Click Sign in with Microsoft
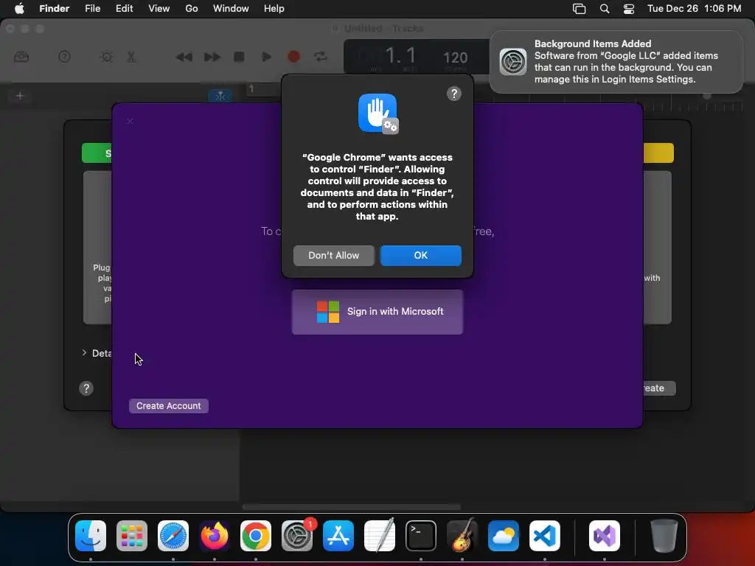Image resolution: width=755 pixels, height=566 pixels. click(x=377, y=312)
